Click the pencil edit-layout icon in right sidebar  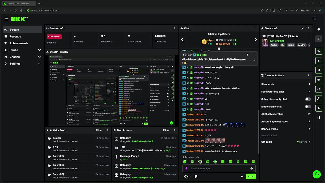pyautogui.click(x=319, y=39)
